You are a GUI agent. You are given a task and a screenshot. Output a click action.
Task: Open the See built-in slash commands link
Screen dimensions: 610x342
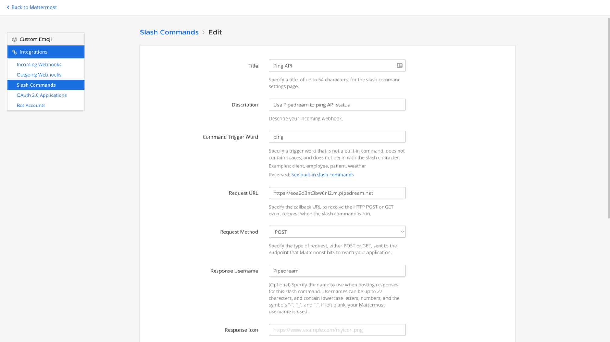tap(322, 175)
